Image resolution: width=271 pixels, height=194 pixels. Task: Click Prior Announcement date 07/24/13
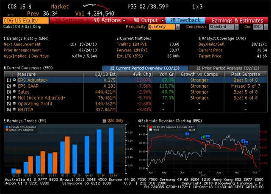tap(88, 50)
